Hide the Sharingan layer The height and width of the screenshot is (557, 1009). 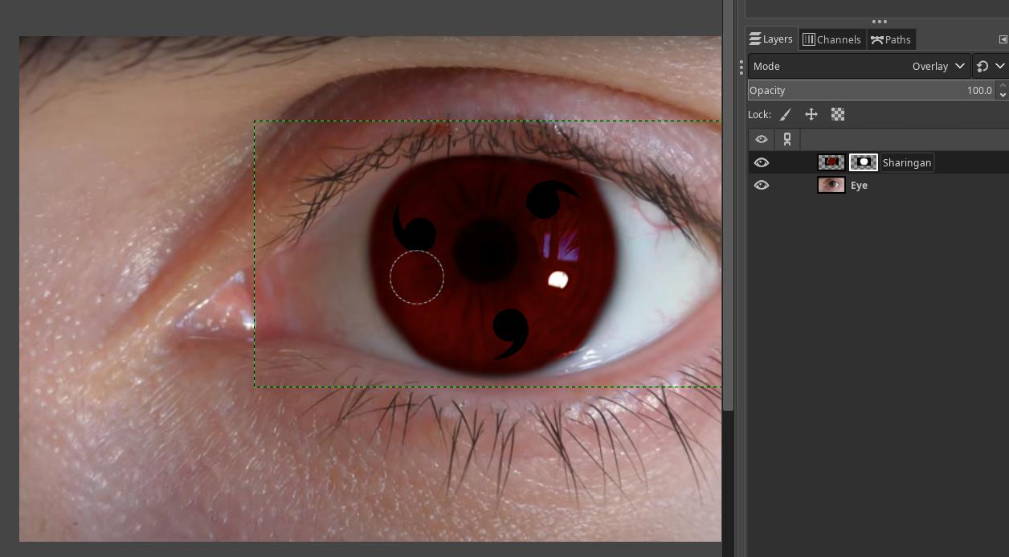tap(762, 162)
